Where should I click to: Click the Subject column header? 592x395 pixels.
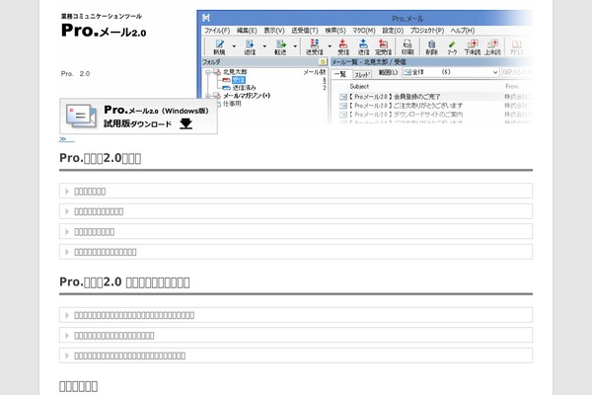(359, 86)
